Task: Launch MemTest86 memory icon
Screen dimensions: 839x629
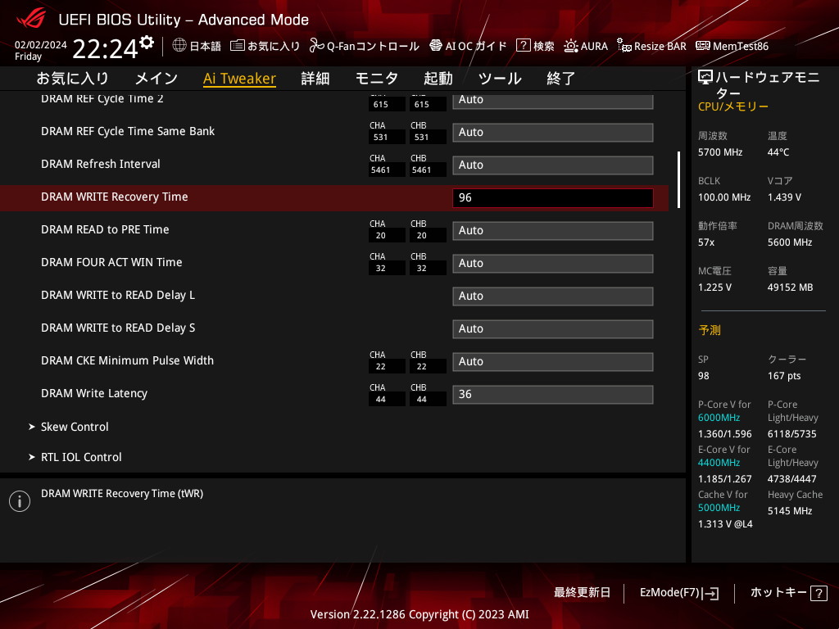Action: click(x=702, y=46)
